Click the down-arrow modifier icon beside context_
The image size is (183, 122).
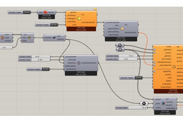[x=154, y=53]
